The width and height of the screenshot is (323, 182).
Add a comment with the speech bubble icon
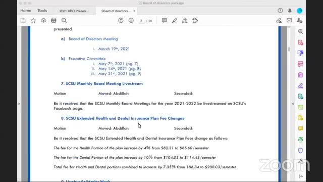[x=164, y=20]
